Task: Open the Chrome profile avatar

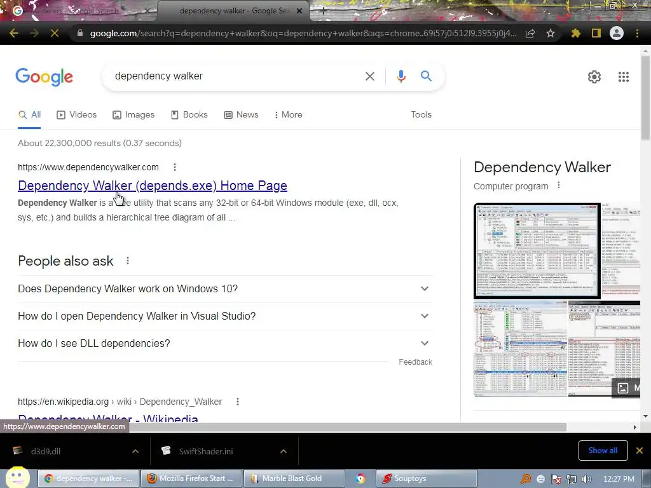Action: (617, 33)
